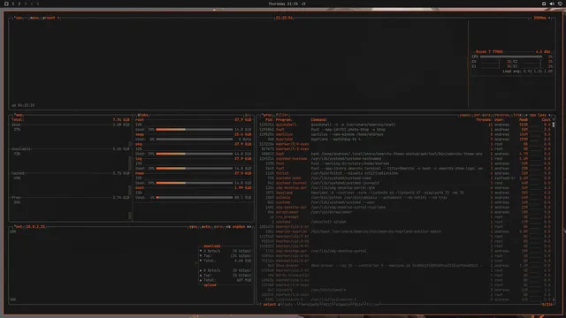566x318 pixels.
Task: Click the MemB column header
Action: click(x=524, y=120)
